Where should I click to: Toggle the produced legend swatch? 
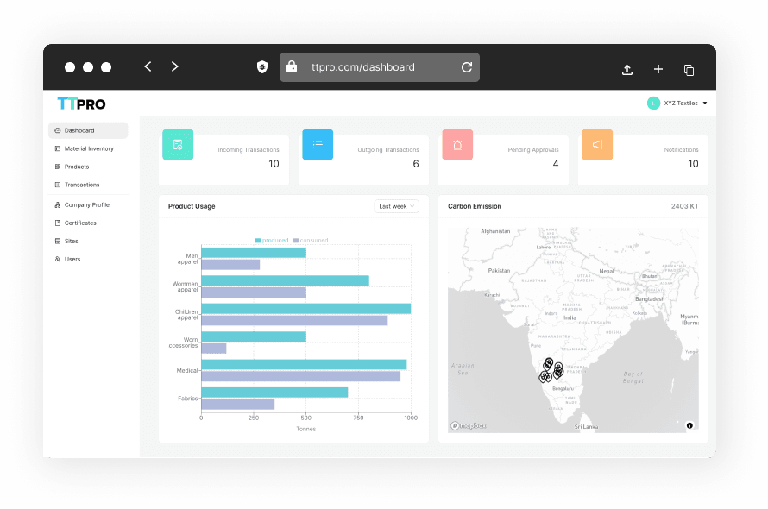click(x=258, y=241)
